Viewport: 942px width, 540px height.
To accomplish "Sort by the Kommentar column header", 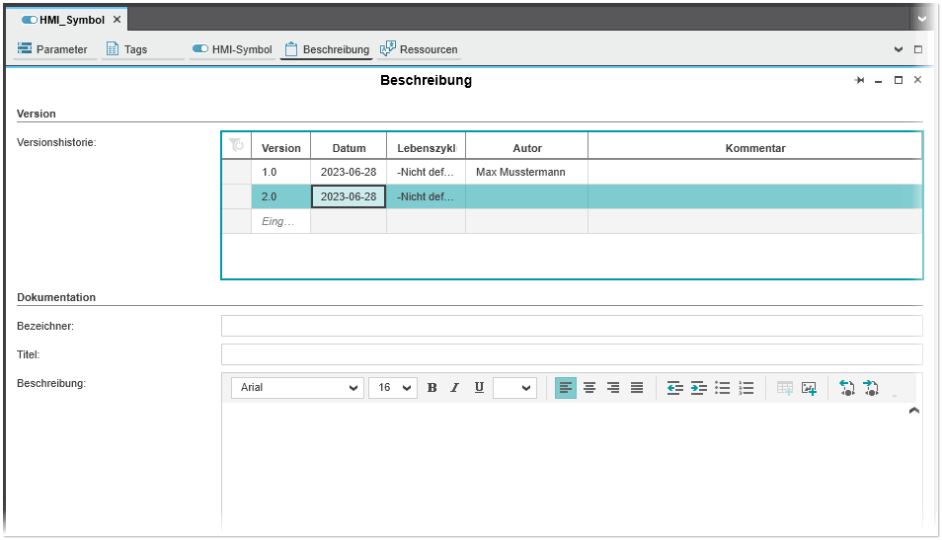I will (x=754, y=148).
